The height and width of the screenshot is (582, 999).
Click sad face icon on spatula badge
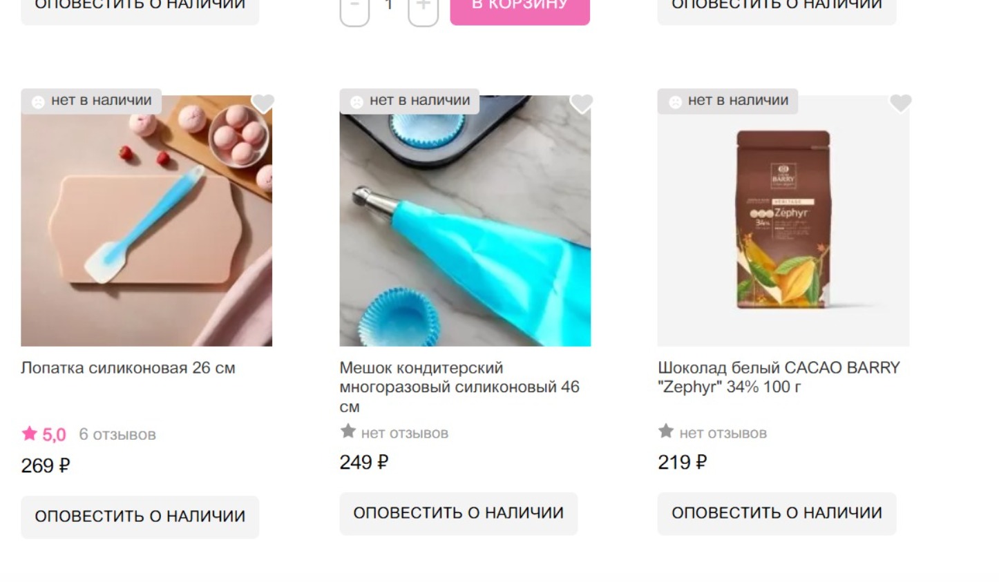[x=38, y=101]
